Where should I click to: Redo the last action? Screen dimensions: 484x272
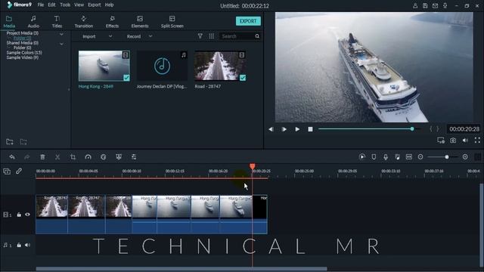click(x=27, y=157)
